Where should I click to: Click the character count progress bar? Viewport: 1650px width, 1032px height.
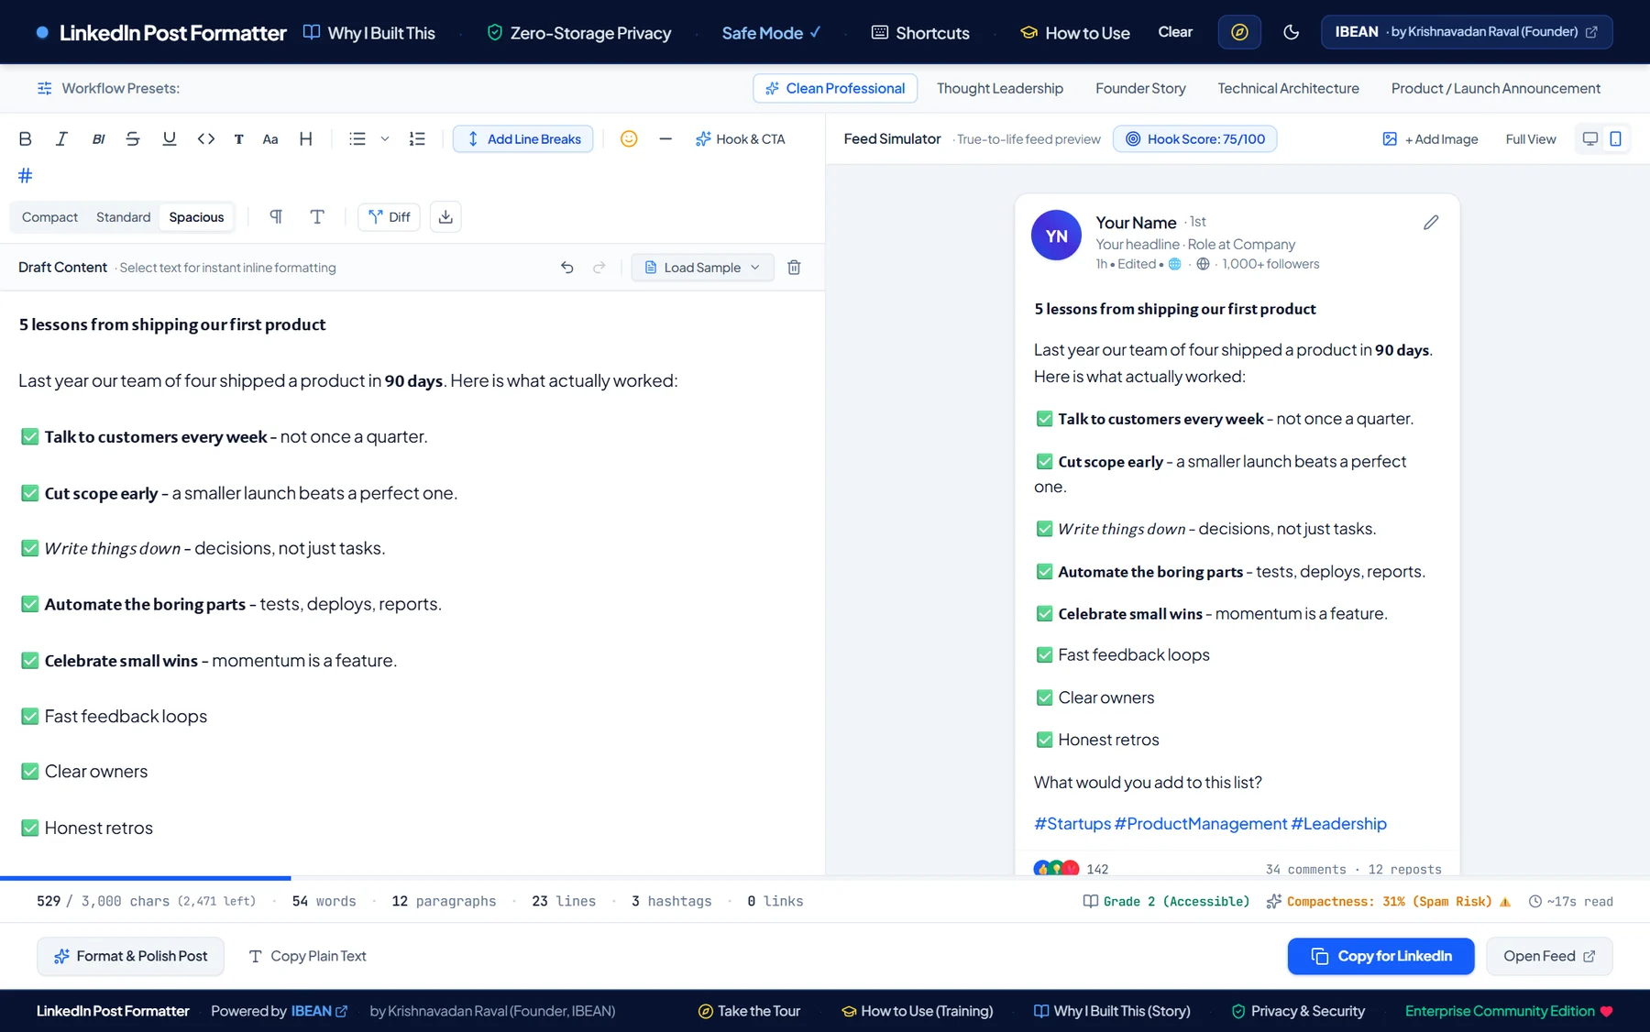pos(412,878)
